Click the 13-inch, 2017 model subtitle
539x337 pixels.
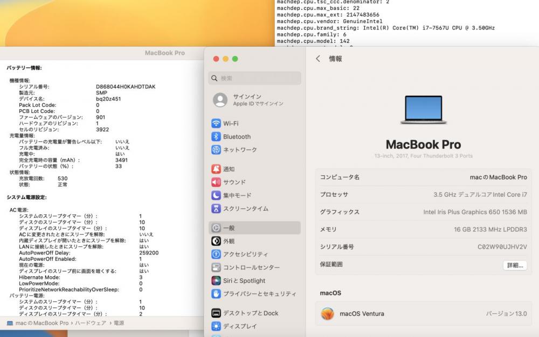(x=424, y=156)
